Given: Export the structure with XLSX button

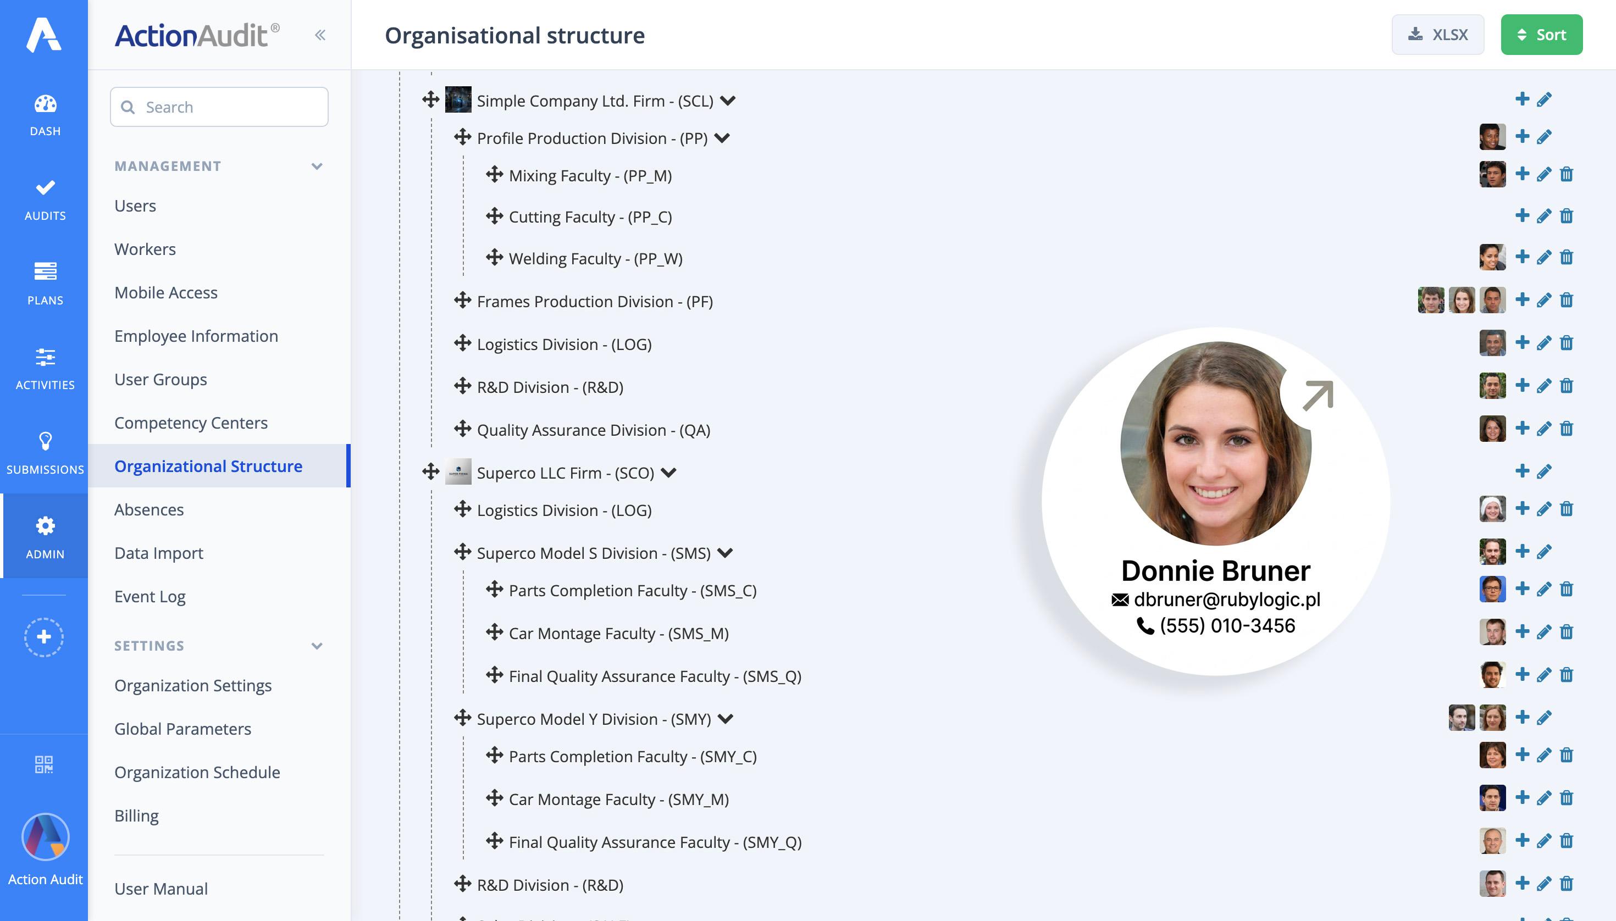Looking at the screenshot, I should [1437, 35].
